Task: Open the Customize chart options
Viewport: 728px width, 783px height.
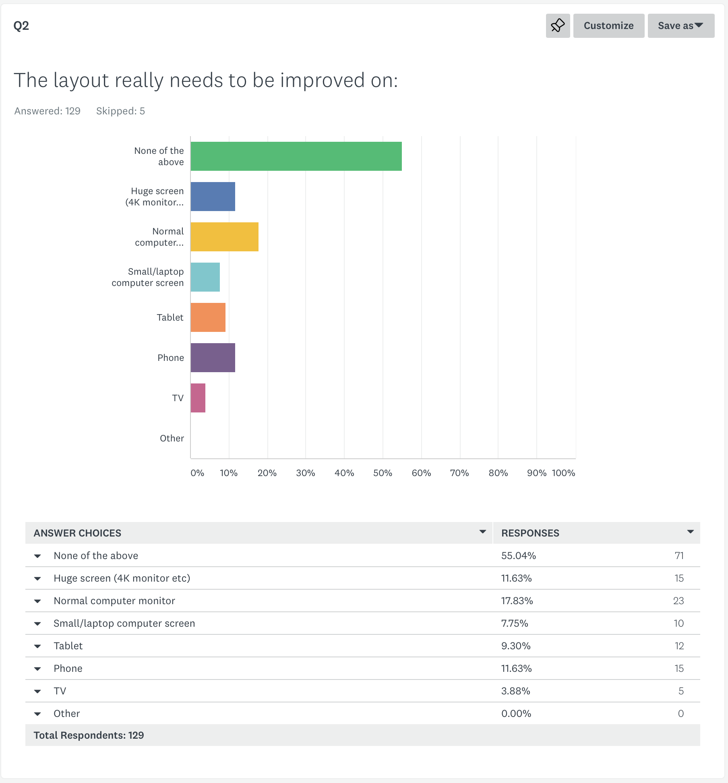Action: (609, 26)
